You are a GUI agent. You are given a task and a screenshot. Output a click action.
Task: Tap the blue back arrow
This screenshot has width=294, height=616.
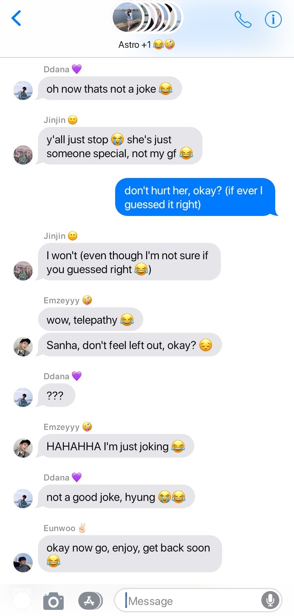[x=16, y=18]
